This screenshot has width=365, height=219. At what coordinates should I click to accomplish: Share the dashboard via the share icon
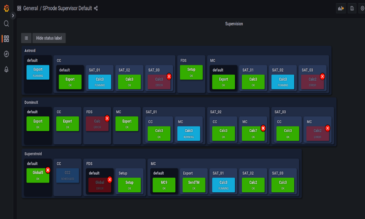95,8
